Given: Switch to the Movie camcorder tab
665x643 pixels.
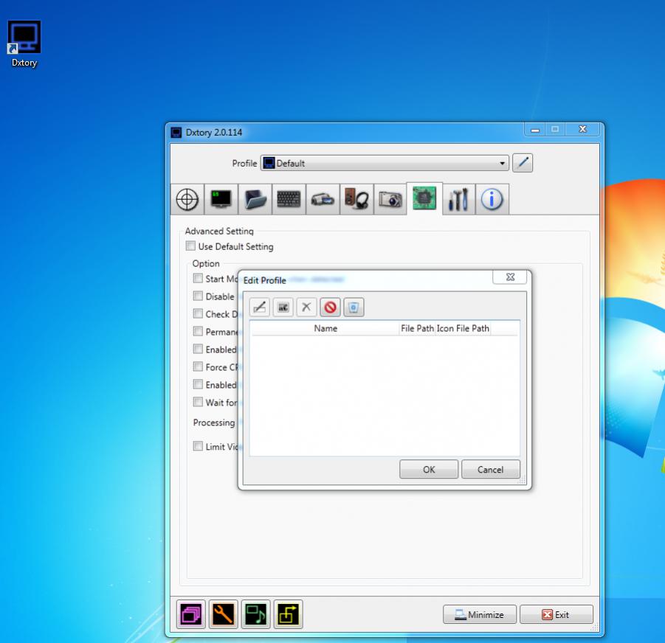Looking at the screenshot, I should click(323, 199).
